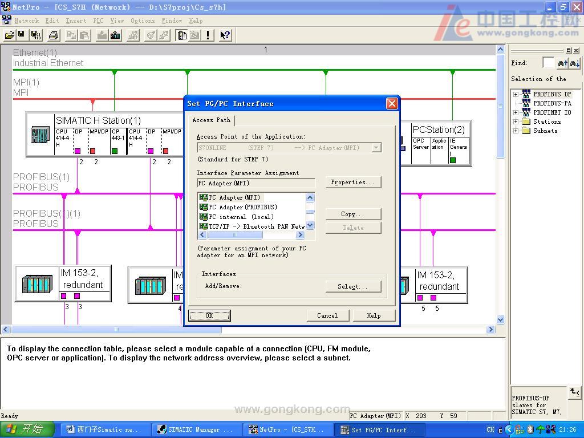This screenshot has height=438, width=584.
Task: Expand the Stations tree node
Action: point(516,121)
